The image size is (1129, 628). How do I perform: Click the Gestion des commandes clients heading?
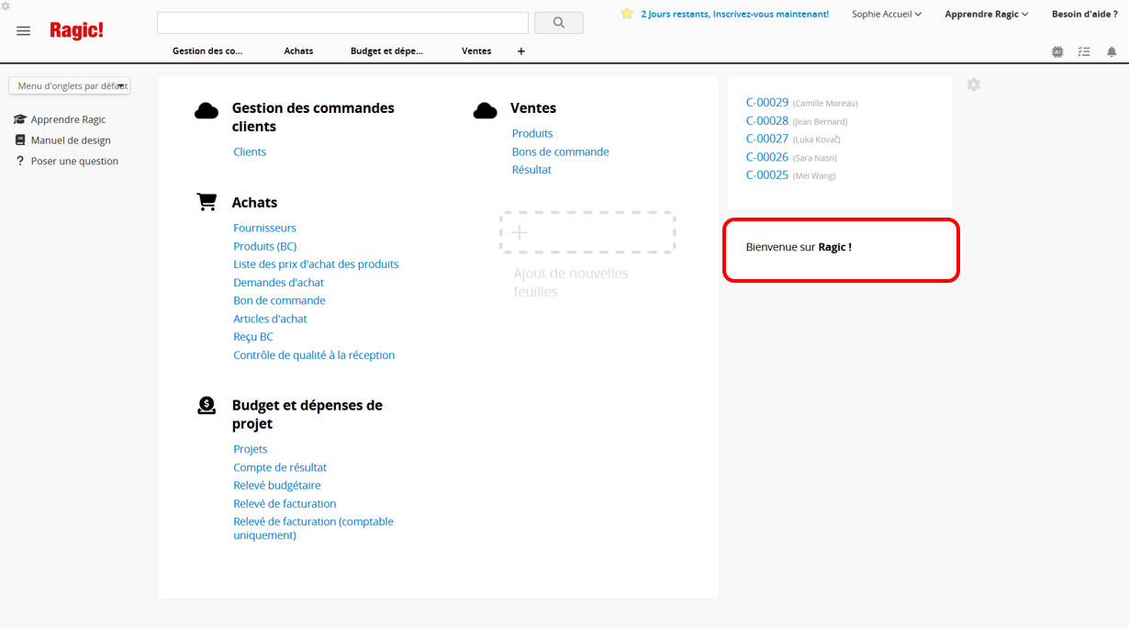[313, 118]
